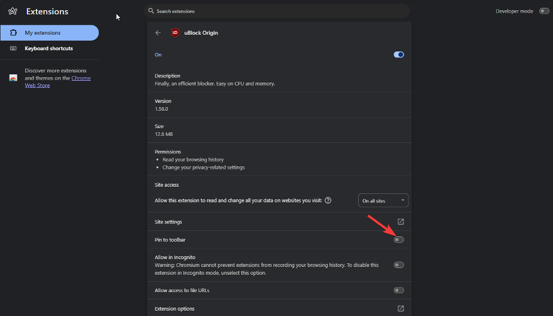The image size is (553, 316).
Task: Click the uBlock Origin shield logo
Action: click(x=175, y=33)
